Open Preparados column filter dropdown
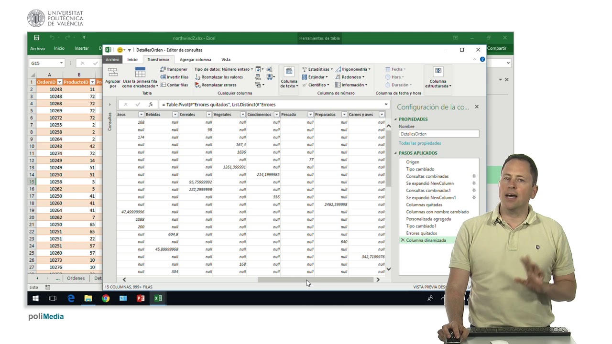 pos(344,115)
